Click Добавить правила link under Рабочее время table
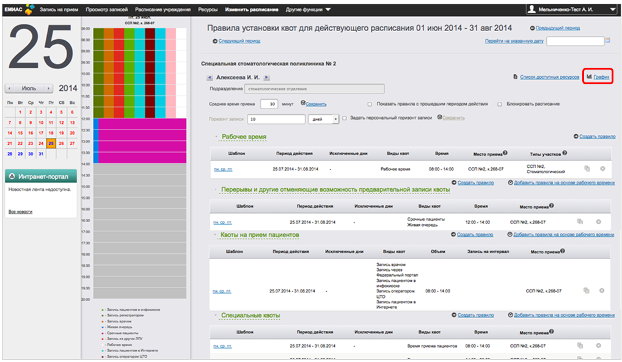The image size is (622, 362). 564,183
